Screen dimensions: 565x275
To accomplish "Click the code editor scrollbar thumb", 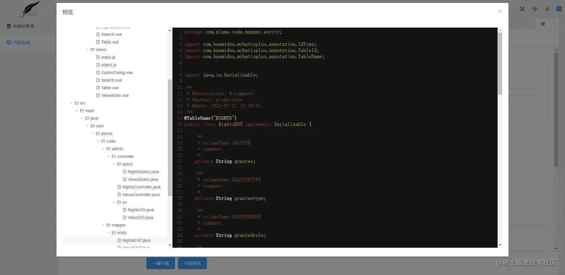I will tap(500, 63).
